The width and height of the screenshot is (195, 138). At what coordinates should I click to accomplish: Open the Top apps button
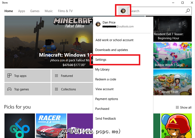(x=27, y=76)
